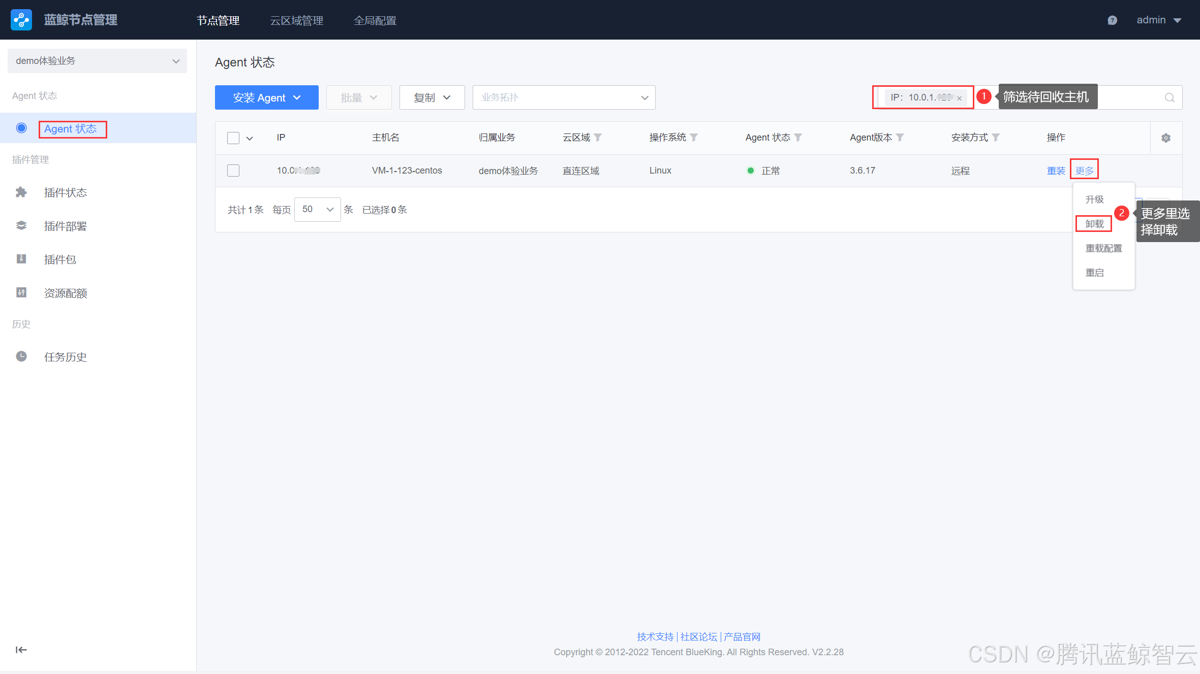Remove the IP filter tag
The image size is (1200, 674).
pyautogui.click(x=959, y=98)
